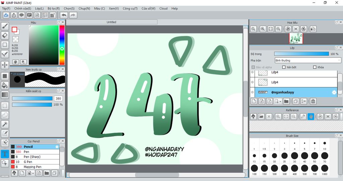Pick the Move tool with four arrows
This screenshot has height=181, width=343.
[5, 65]
